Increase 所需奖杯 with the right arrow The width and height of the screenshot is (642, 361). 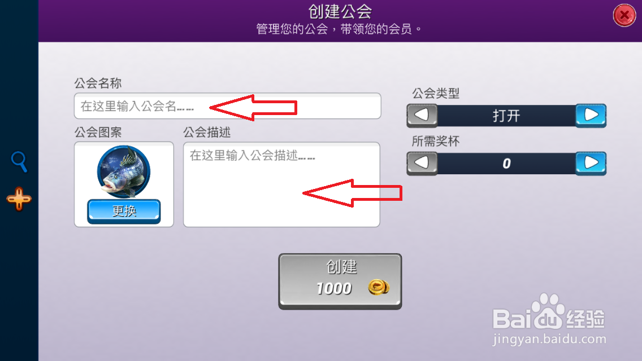click(591, 163)
